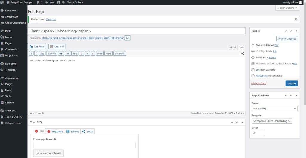
Task: Open Elementor from the sidebar
Action: point(11,64)
